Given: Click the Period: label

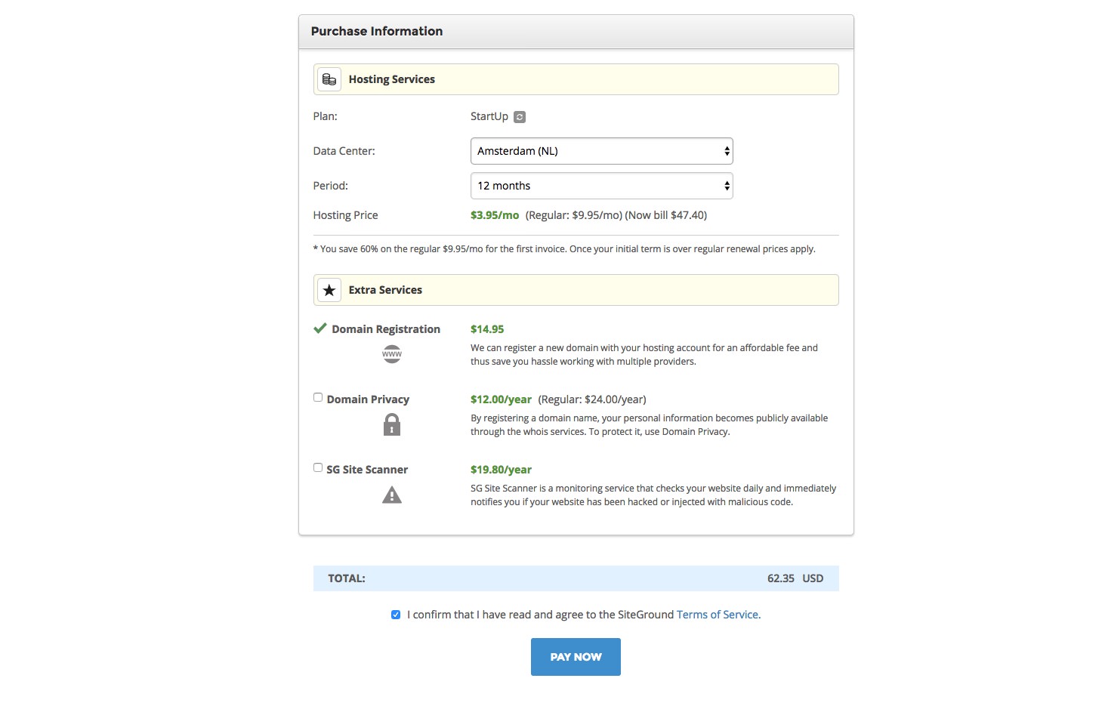Looking at the screenshot, I should click(x=331, y=186).
